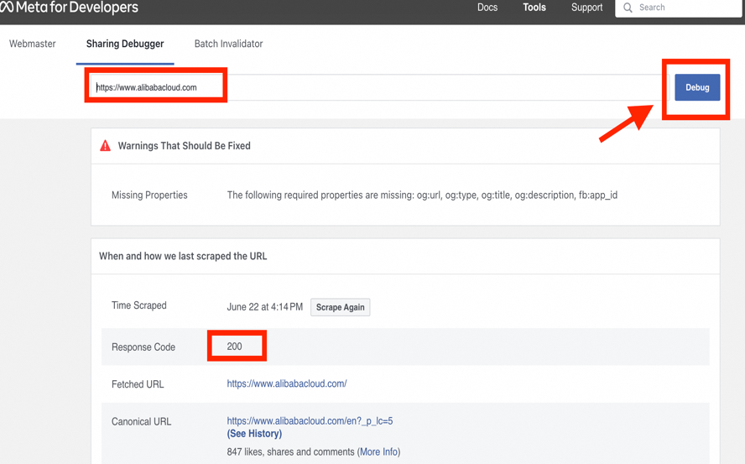This screenshot has height=464, width=745.
Task: Open the Docs menu
Action: [x=487, y=7]
